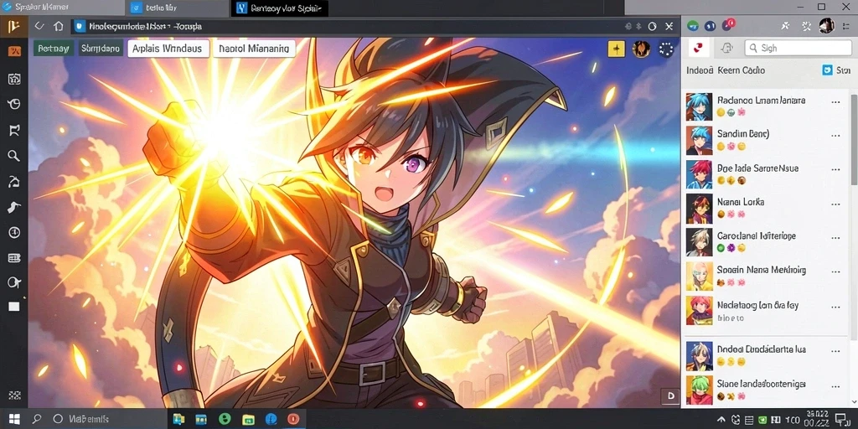Open options menu for Nanai Lorka entry

tap(835, 204)
